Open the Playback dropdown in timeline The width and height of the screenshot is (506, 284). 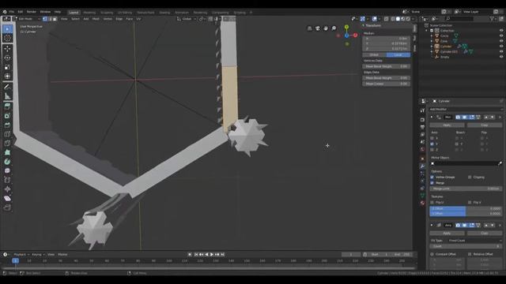(x=21, y=254)
